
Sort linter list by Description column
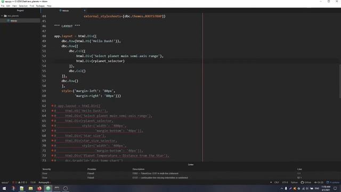[139, 169]
